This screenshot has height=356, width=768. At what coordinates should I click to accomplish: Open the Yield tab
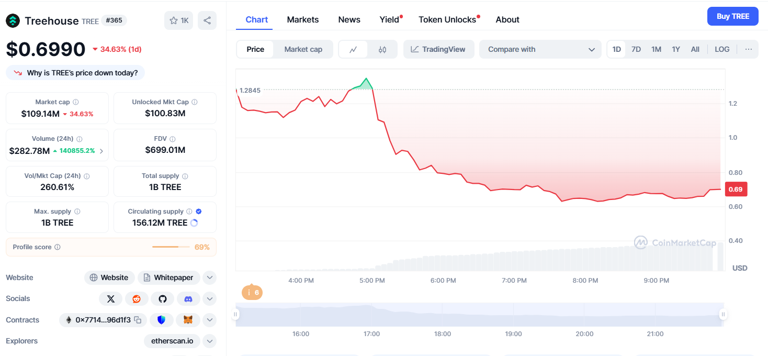tap(390, 19)
